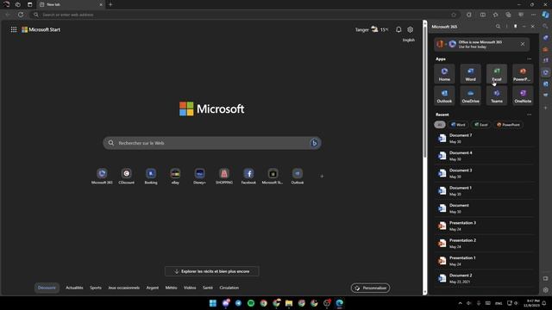Launch Teams from the Apps grid

[x=497, y=96]
